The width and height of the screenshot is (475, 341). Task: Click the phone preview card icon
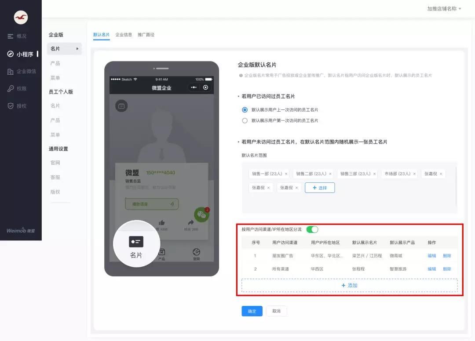click(121, 106)
